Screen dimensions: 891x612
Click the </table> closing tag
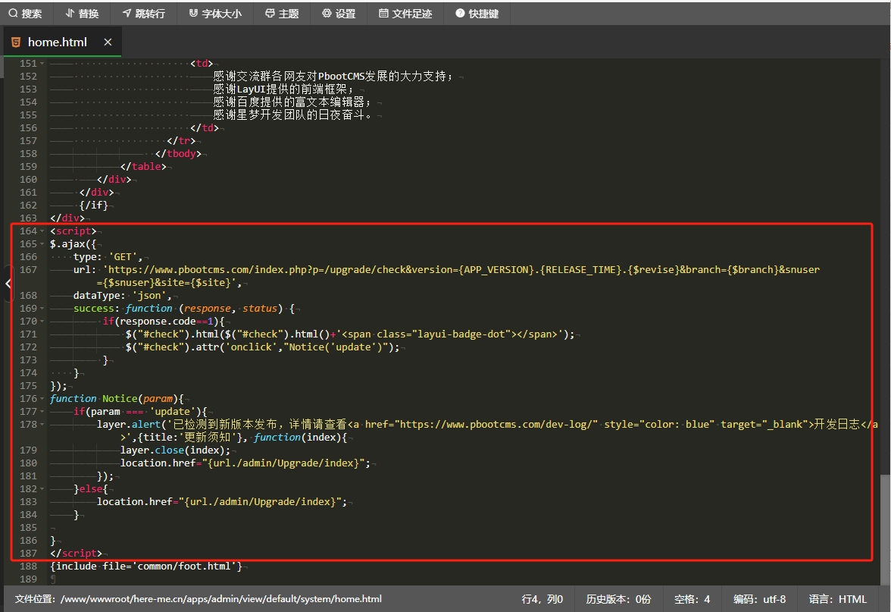(x=143, y=167)
